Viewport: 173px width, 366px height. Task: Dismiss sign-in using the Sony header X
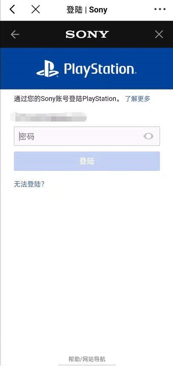point(159,35)
